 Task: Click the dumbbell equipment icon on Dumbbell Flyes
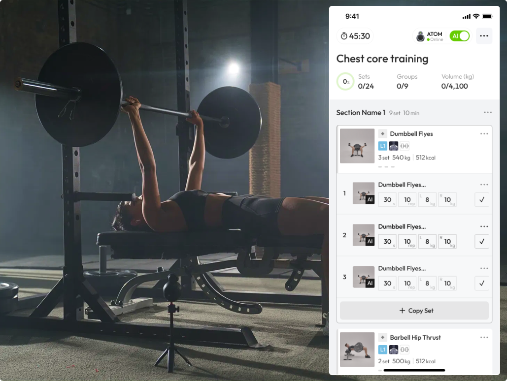point(405,146)
